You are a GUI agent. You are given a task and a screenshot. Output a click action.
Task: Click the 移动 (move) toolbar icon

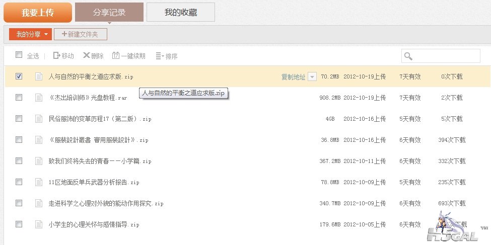point(56,56)
